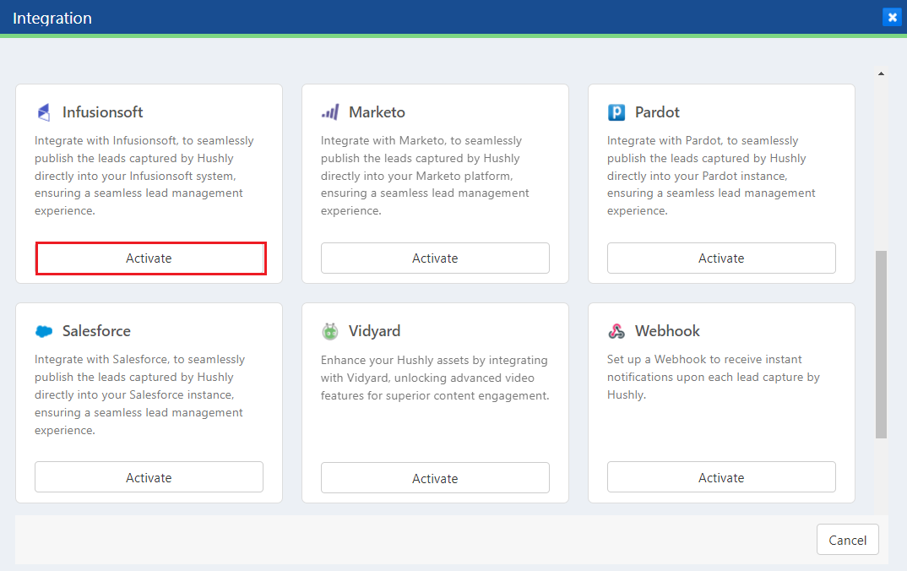Activate the Vidyard integration
This screenshot has height=571, width=907.
[x=435, y=478]
